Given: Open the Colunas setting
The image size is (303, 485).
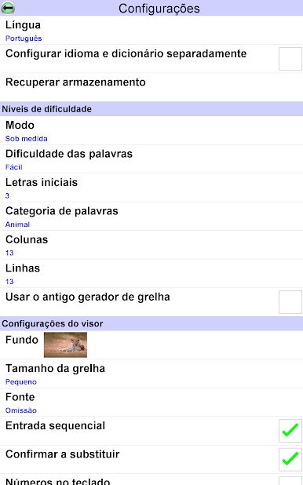Looking at the screenshot, I should pyautogui.click(x=151, y=245).
